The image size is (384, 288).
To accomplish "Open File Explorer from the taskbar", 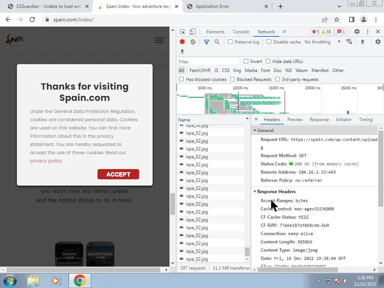I will 33,280.
